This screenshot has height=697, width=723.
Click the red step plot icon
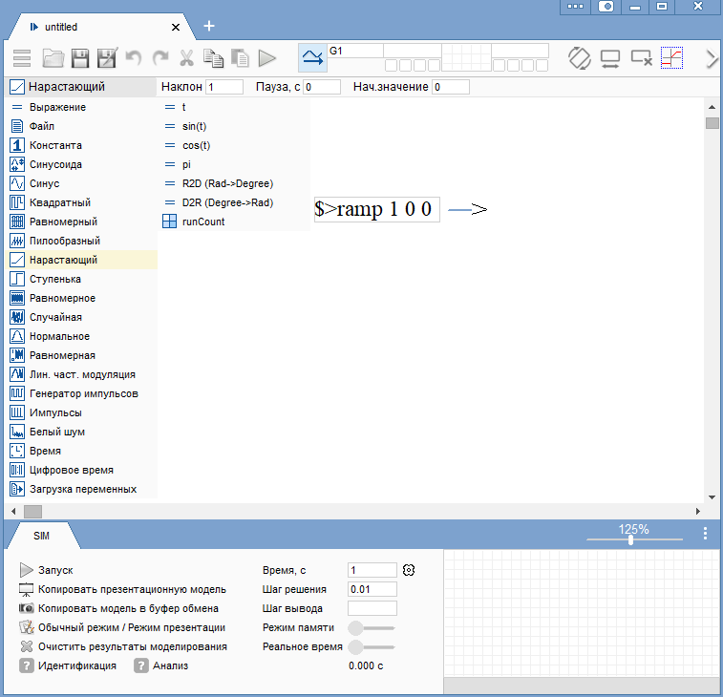tap(671, 58)
